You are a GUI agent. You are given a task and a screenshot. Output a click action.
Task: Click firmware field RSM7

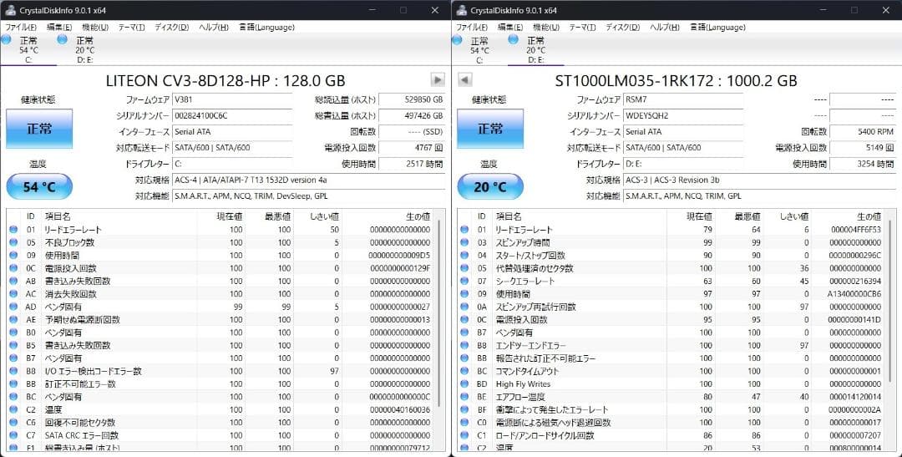click(x=683, y=99)
